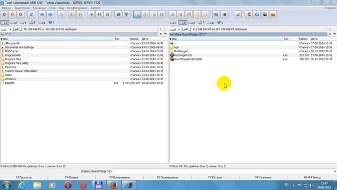Select KeyForgePro11 exe in right panel
337x190 pixels.
183,55
